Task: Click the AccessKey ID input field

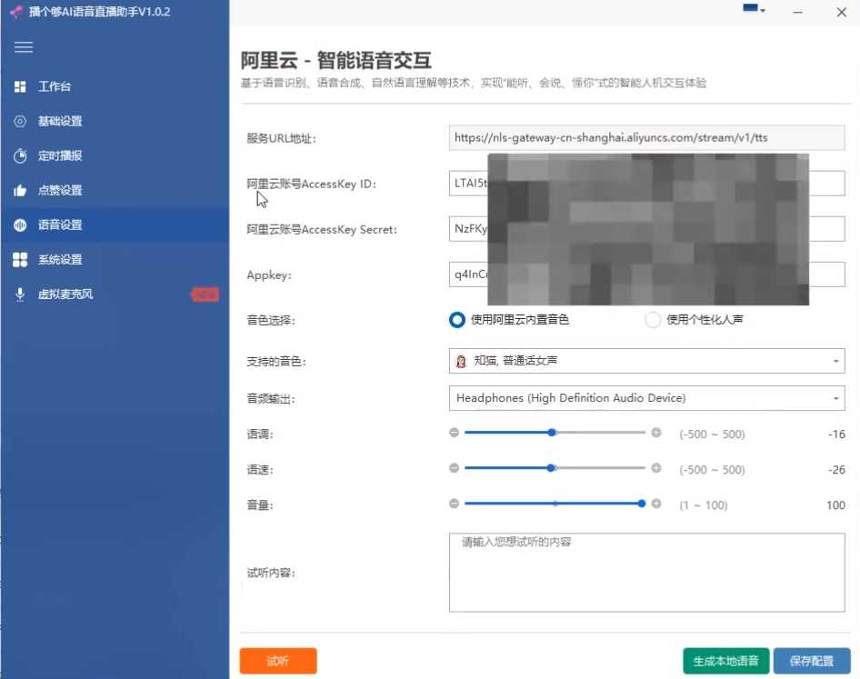Action: (x=646, y=184)
